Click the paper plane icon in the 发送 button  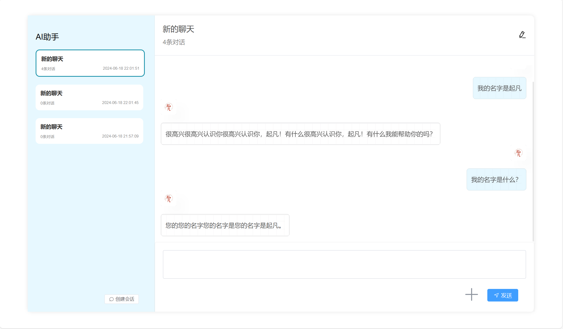(x=496, y=295)
